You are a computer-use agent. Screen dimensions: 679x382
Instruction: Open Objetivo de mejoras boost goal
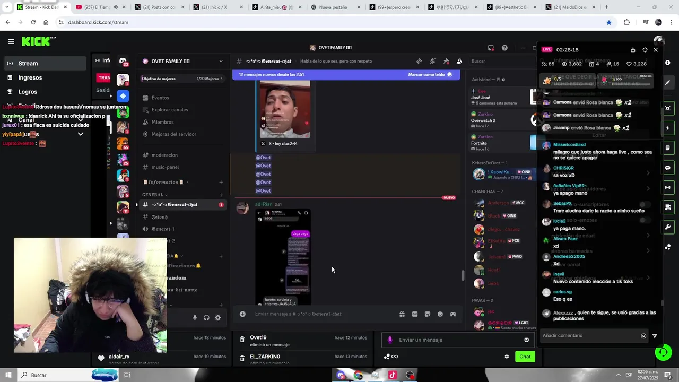[182, 79]
